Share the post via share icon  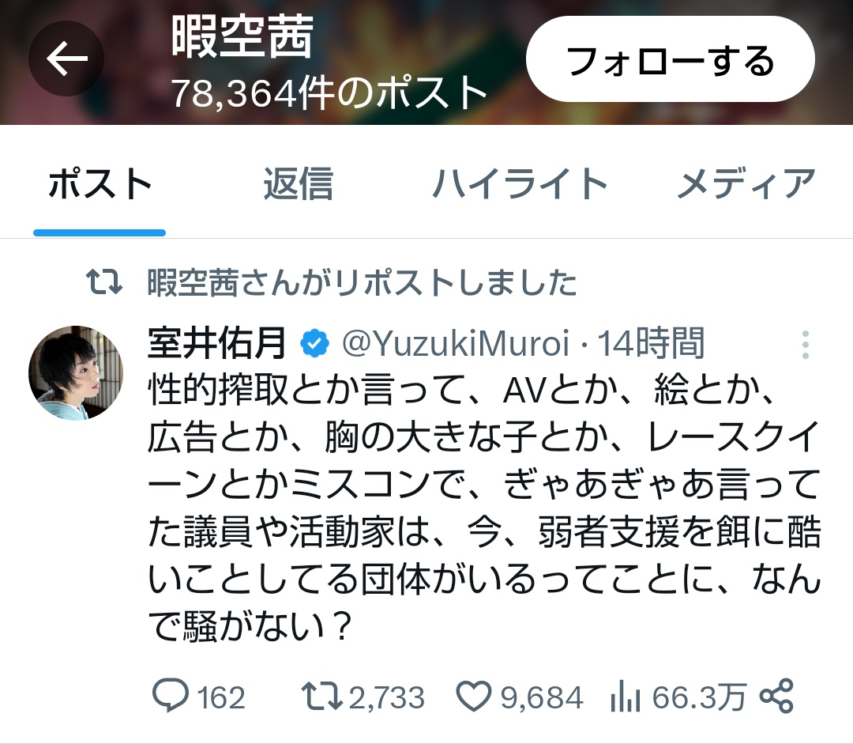coord(777,696)
